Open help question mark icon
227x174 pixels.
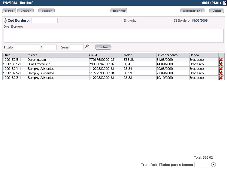point(225,2)
